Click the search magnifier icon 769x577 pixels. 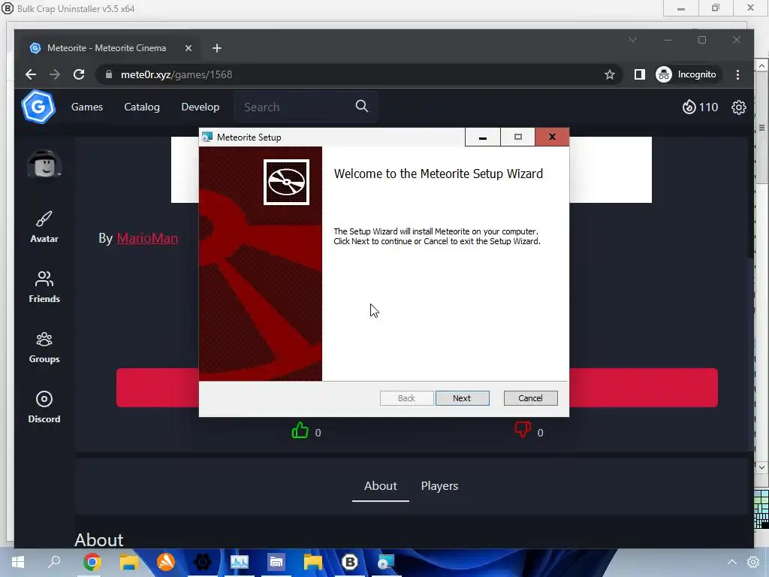(x=362, y=107)
